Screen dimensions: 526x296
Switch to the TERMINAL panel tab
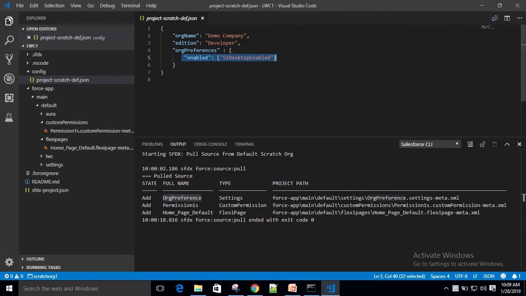pos(245,144)
